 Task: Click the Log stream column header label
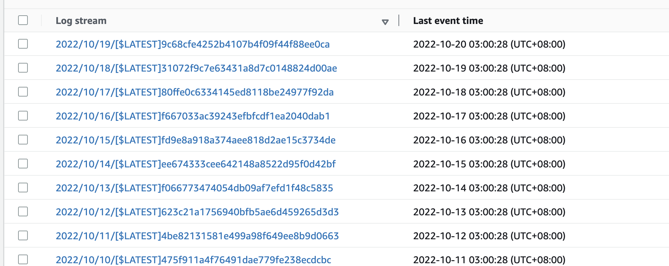click(x=81, y=21)
